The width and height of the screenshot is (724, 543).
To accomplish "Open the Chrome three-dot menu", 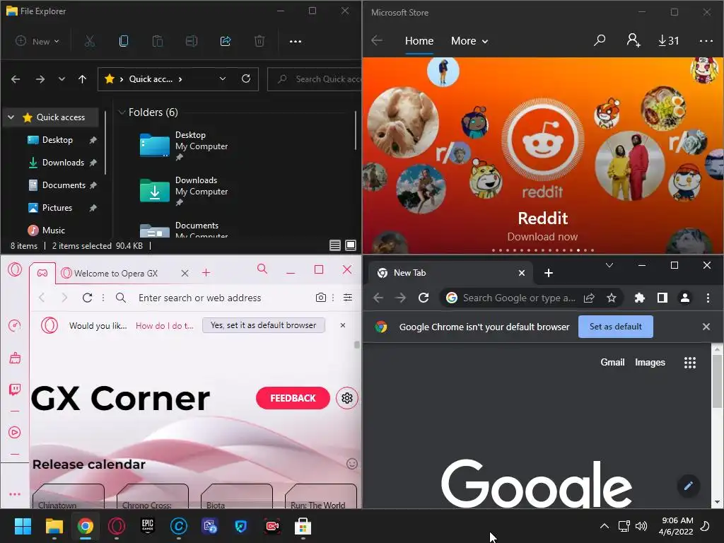I will click(708, 298).
